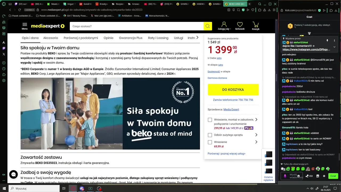
Task: Open the Twitch icon in browser sidebar
Action: click(4, 48)
